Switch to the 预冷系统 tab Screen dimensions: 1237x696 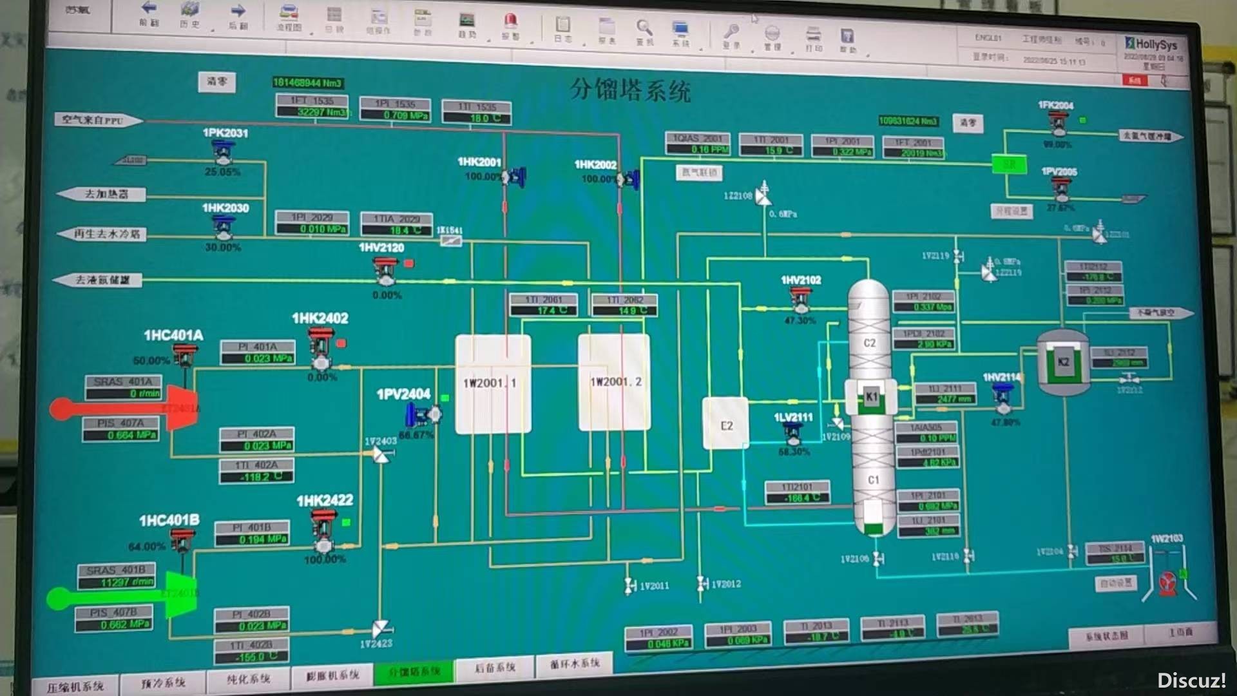(164, 683)
